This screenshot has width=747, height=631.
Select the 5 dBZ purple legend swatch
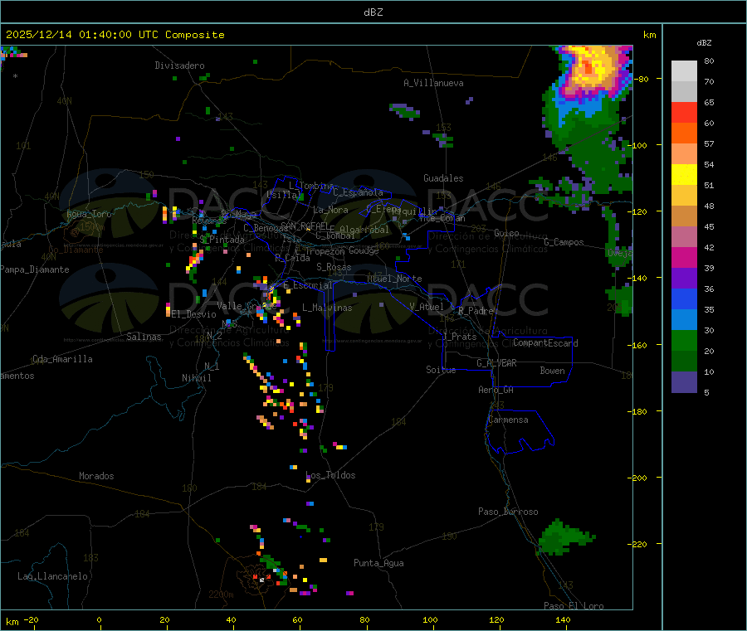click(684, 382)
